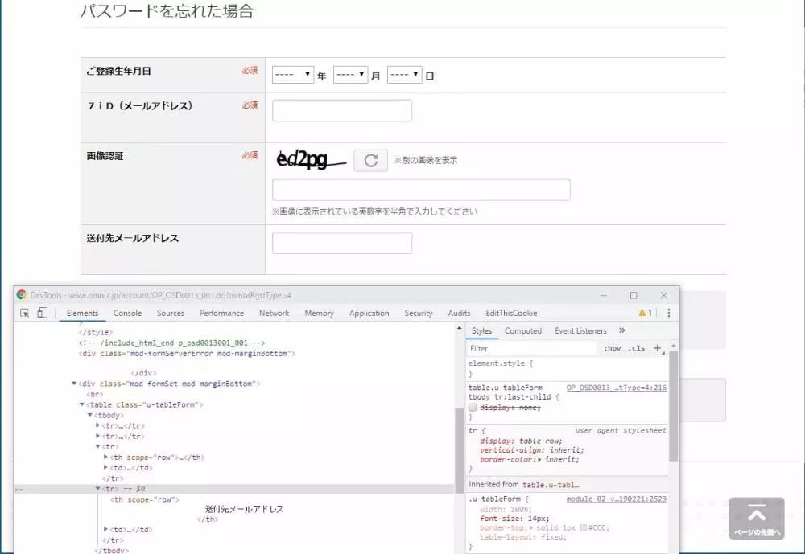Click the warning count indicator in DevTools
This screenshot has width=805, height=554.
tap(644, 314)
